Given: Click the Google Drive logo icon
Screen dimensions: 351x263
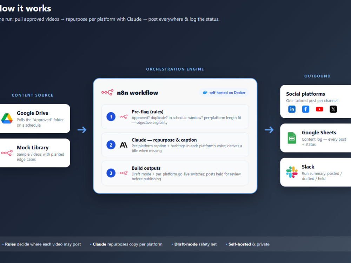Looking at the screenshot, I should (x=7, y=119).
